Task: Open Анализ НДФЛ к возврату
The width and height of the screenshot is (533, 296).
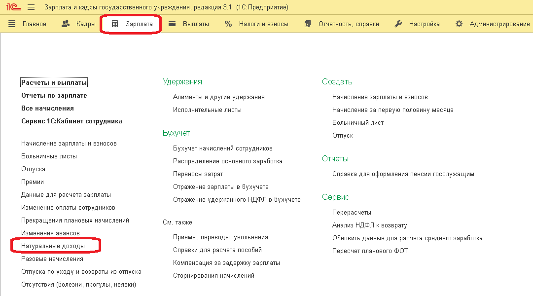Action: pyautogui.click(x=369, y=225)
